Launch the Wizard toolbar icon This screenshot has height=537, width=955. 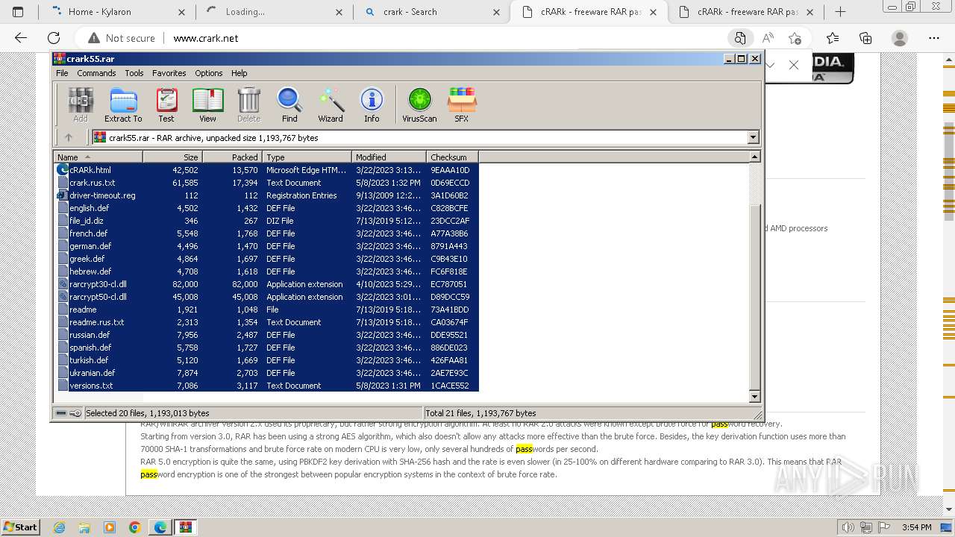(331, 105)
